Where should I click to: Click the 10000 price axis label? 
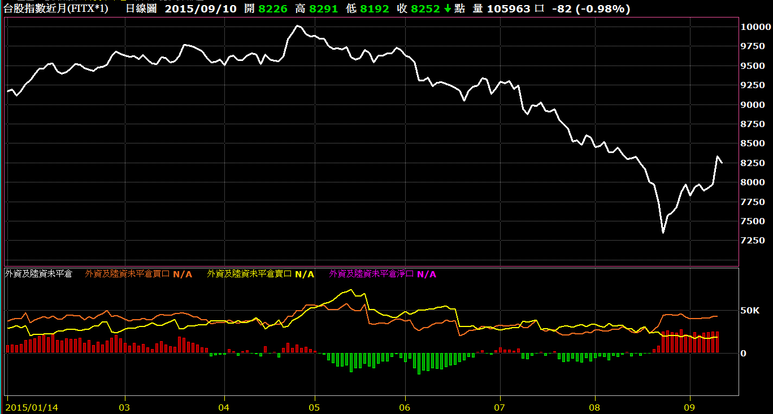(755, 27)
